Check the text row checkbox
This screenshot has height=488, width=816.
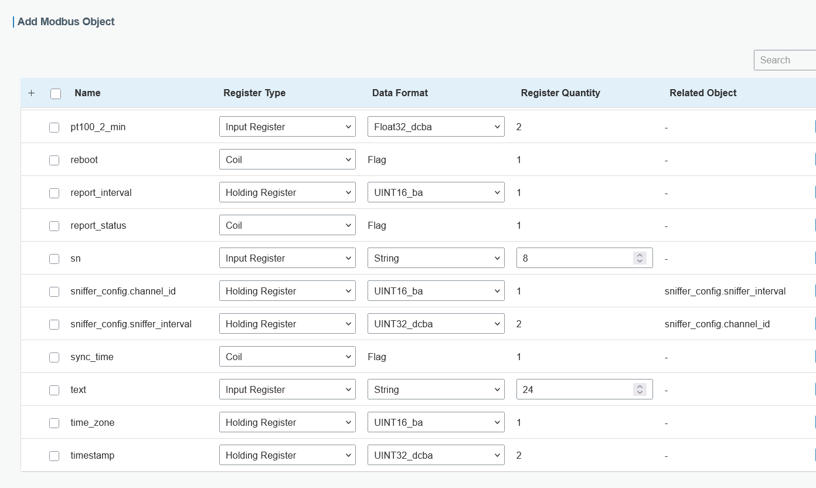click(x=54, y=390)
